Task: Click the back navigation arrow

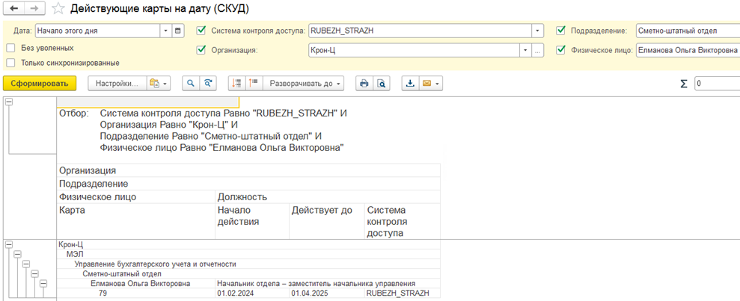Action: pyautogui.click(x=14, y=9)
